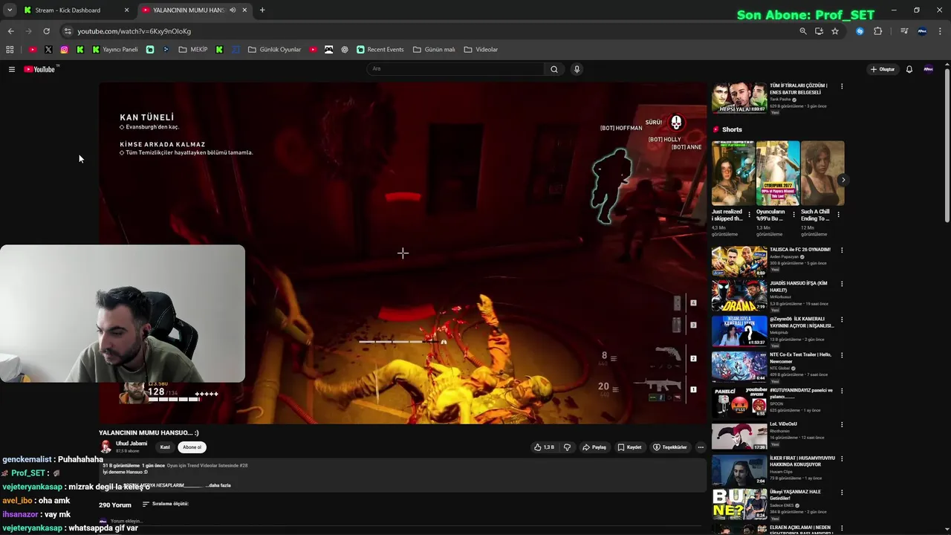Click the 290 Yorum comments count
Image resolution: width=951 pixels, height=535 pixels.
[x=115, y=505]
